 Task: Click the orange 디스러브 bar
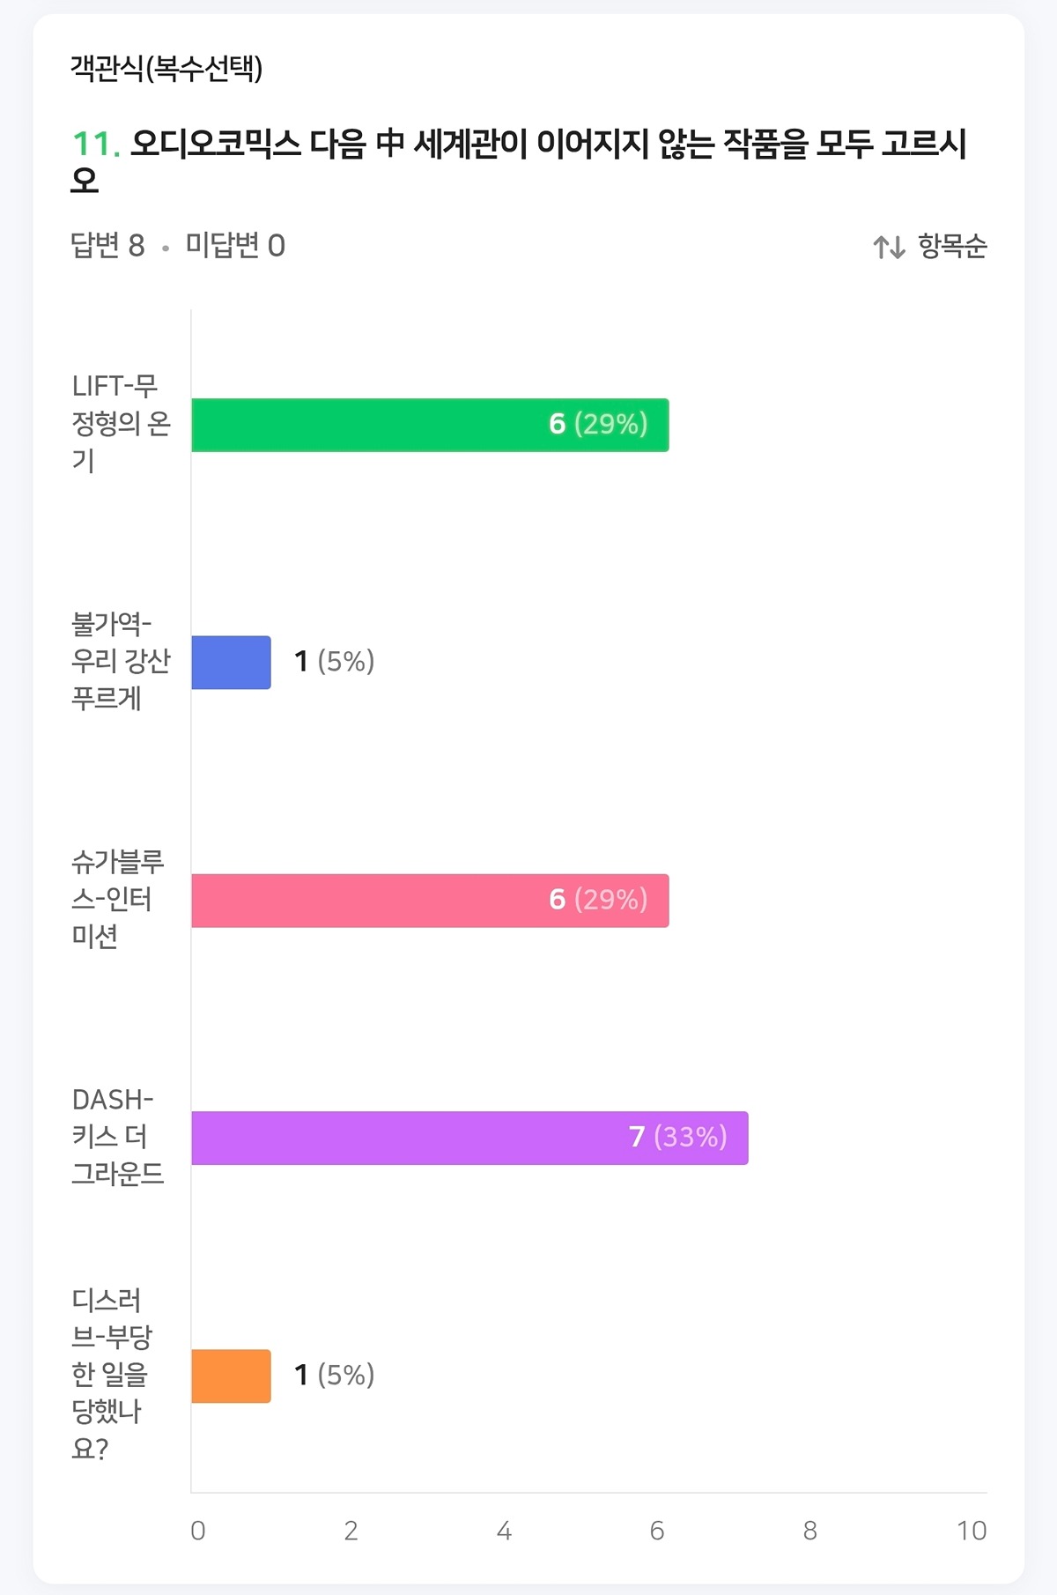click(x=231, y=1376)
